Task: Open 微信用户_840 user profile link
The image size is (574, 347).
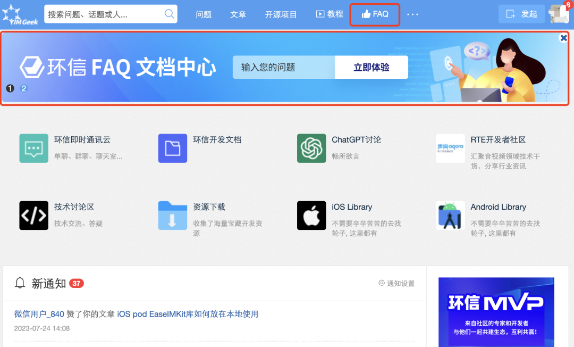Action: coord(39,314)
